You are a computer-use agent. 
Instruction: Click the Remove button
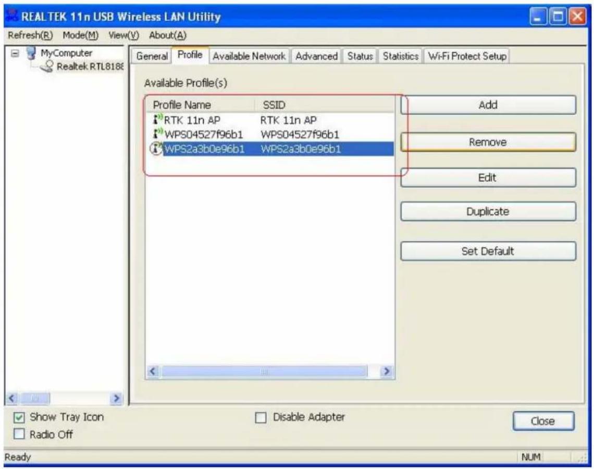[x=488, y=142]
